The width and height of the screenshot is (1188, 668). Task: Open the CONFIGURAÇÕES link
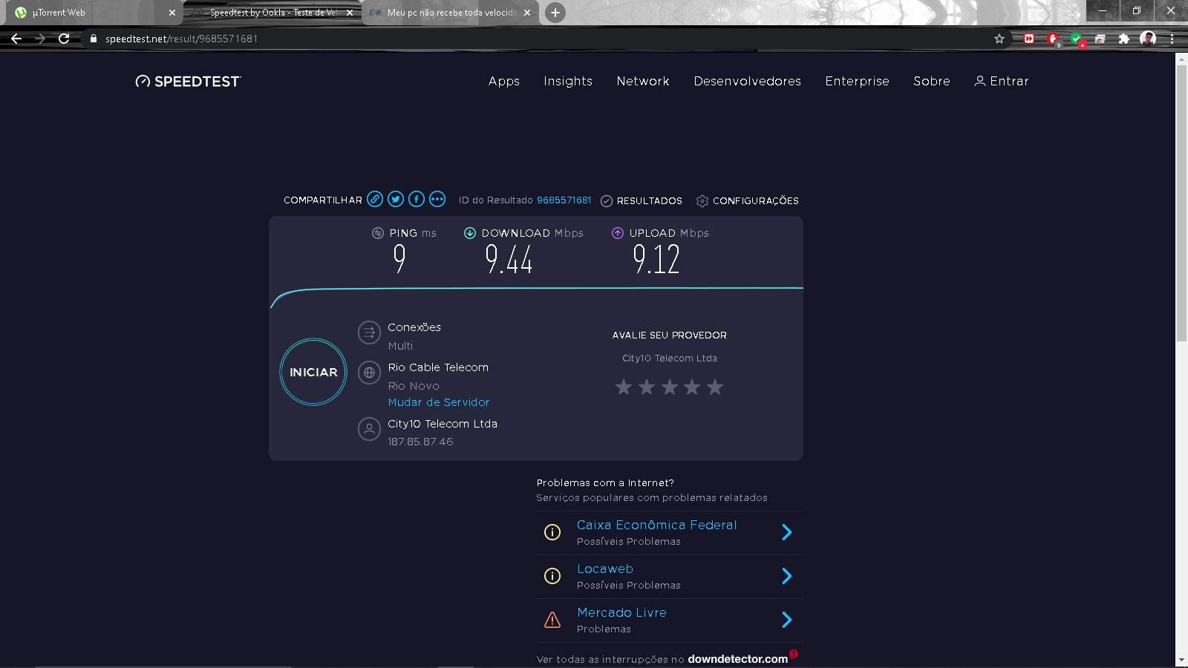pyautogui.click(x=755, y=201)
